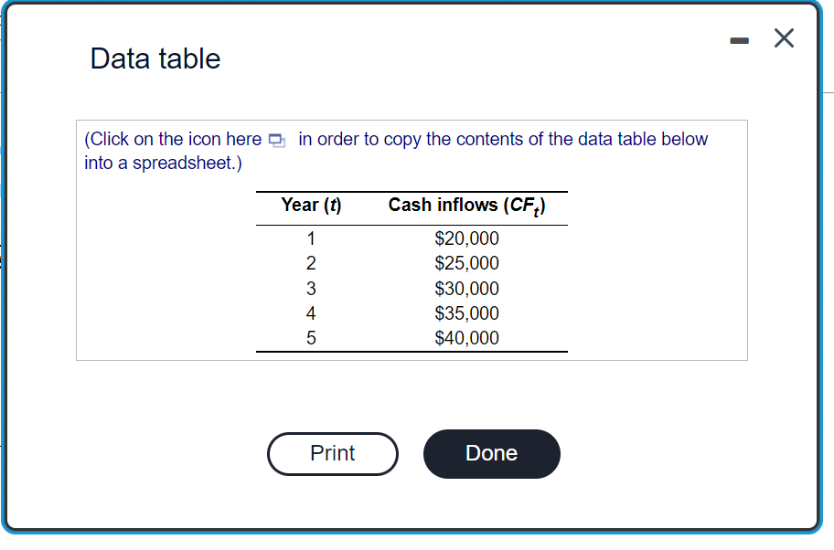
Task: Click the $40,000 value in row 5
Action: tap(466, 338)
